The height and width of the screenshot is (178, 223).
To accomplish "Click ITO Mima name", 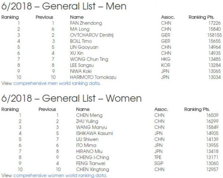I will [x=86, y=145].
